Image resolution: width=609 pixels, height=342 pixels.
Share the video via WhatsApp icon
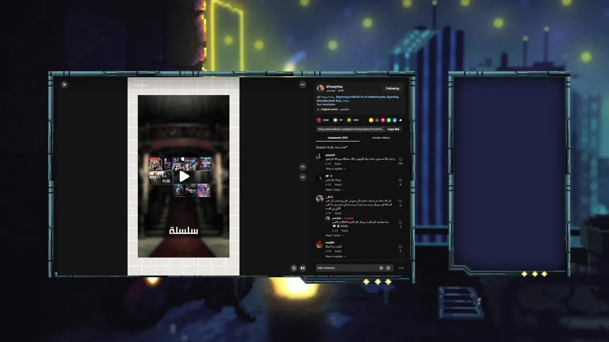pos(389,120)
